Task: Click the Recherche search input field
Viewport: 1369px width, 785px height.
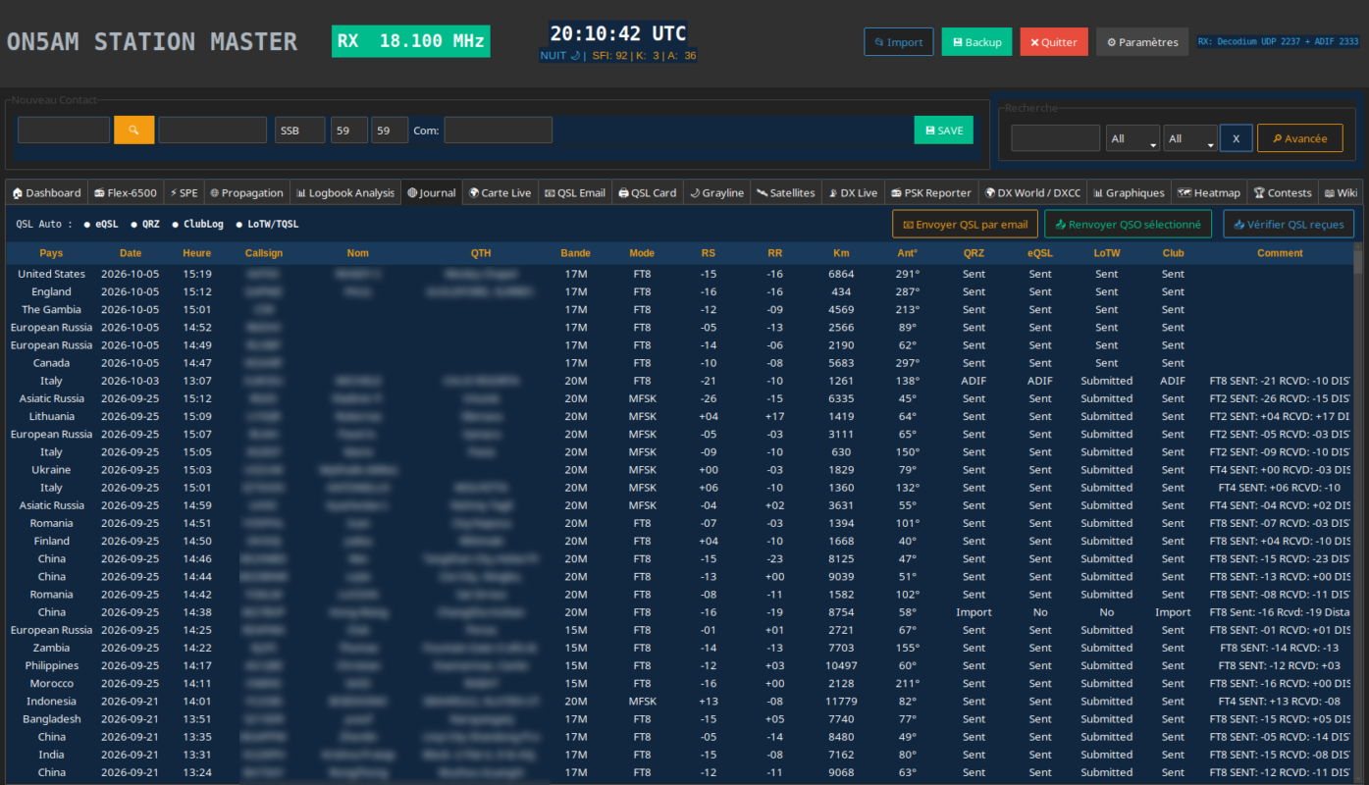Action: click(1056, 138)
